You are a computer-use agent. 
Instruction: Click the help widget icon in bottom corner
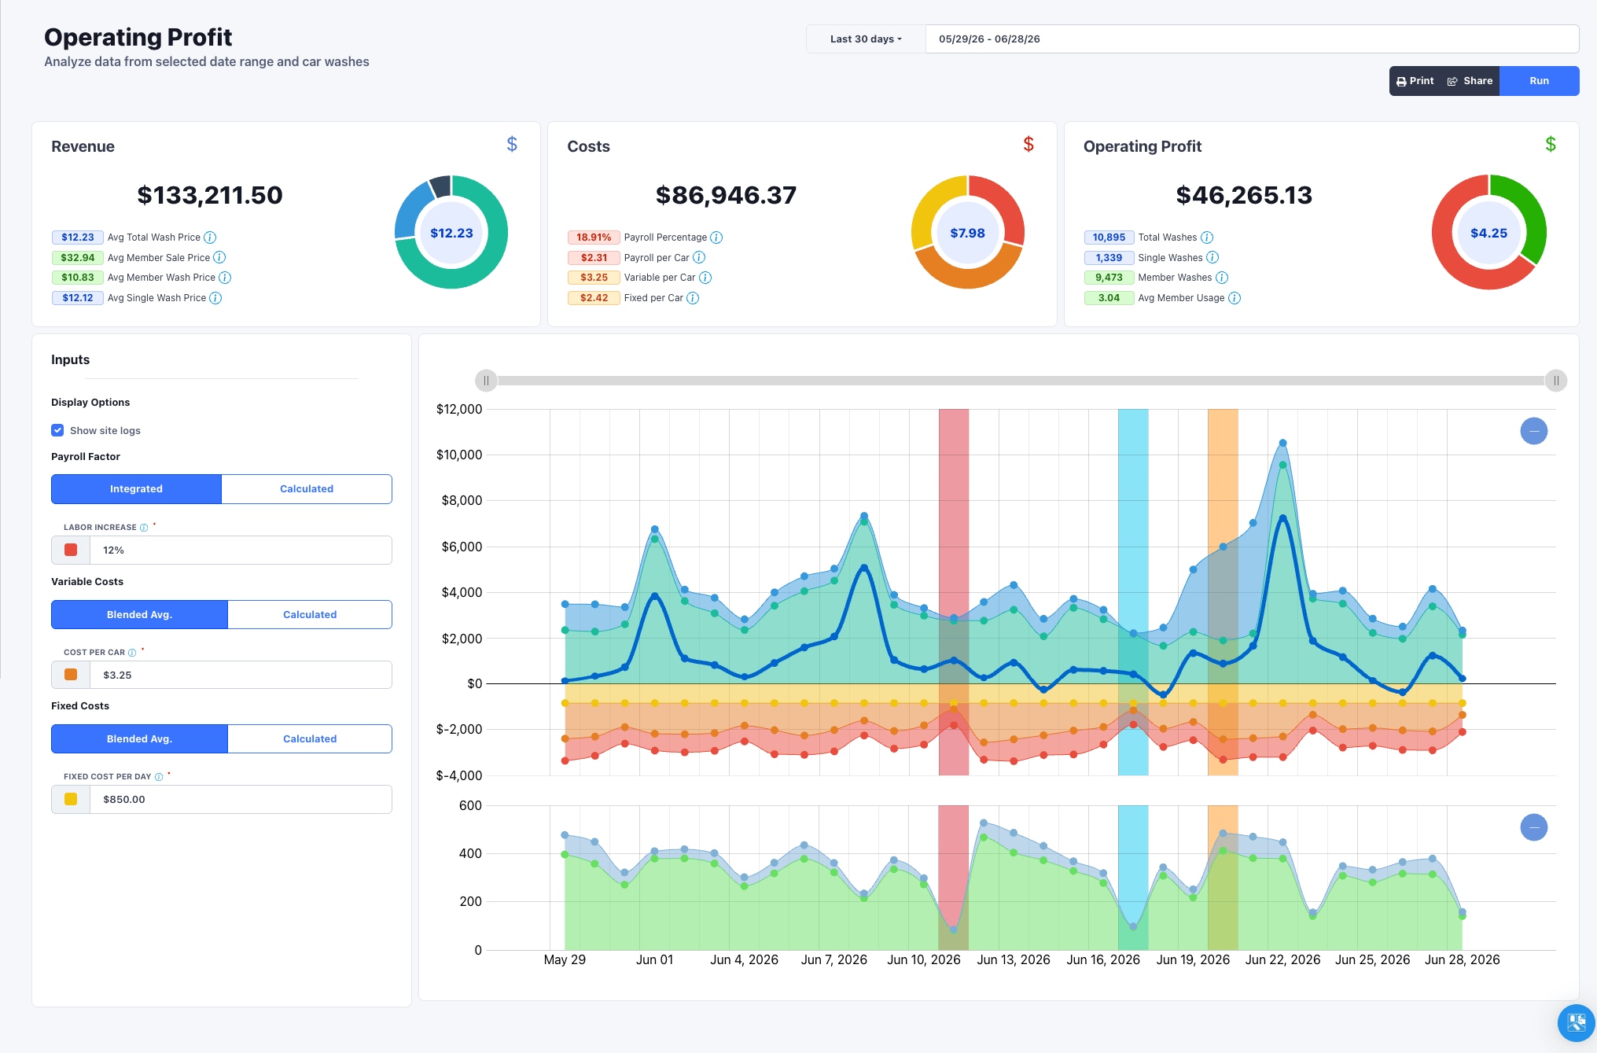pyautogui.click(x=1577, y=1022)
